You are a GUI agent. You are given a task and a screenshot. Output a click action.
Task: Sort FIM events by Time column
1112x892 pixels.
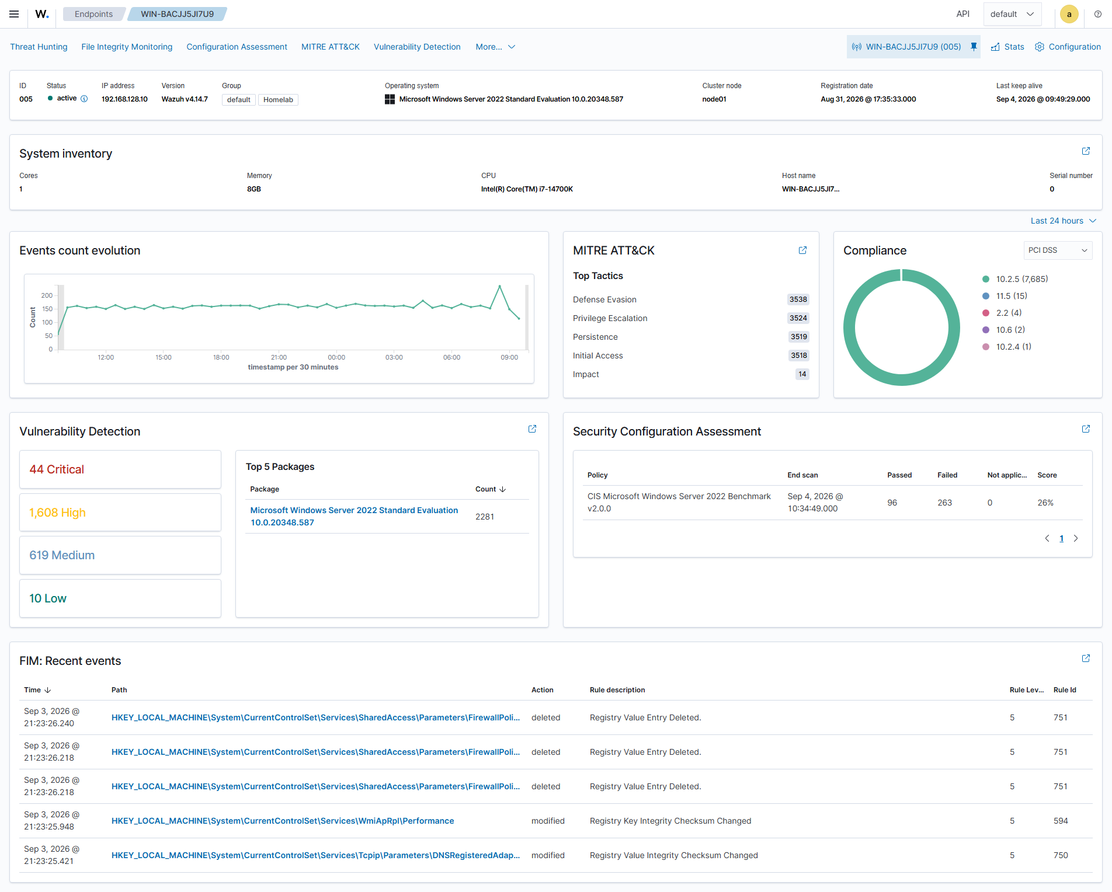pyautogui.click(x=37, y=690)
